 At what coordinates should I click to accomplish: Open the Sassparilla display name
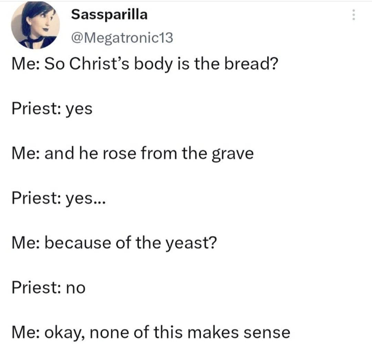pyautogui.click(x=110, y=14)
